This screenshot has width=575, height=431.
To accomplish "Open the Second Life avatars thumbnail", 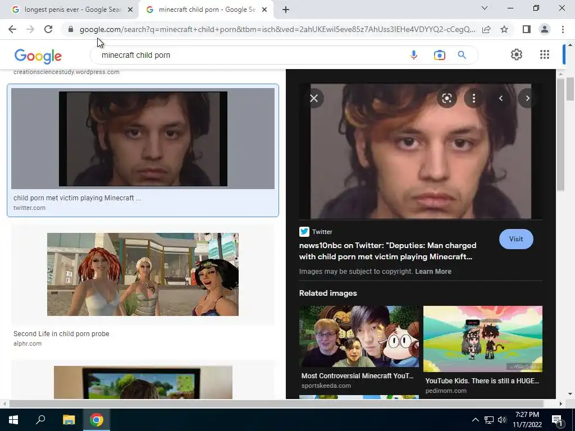I will pyautogui.click(x=143, y=274).
